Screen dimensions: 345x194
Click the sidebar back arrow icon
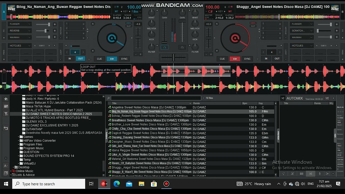pos(6,128)
